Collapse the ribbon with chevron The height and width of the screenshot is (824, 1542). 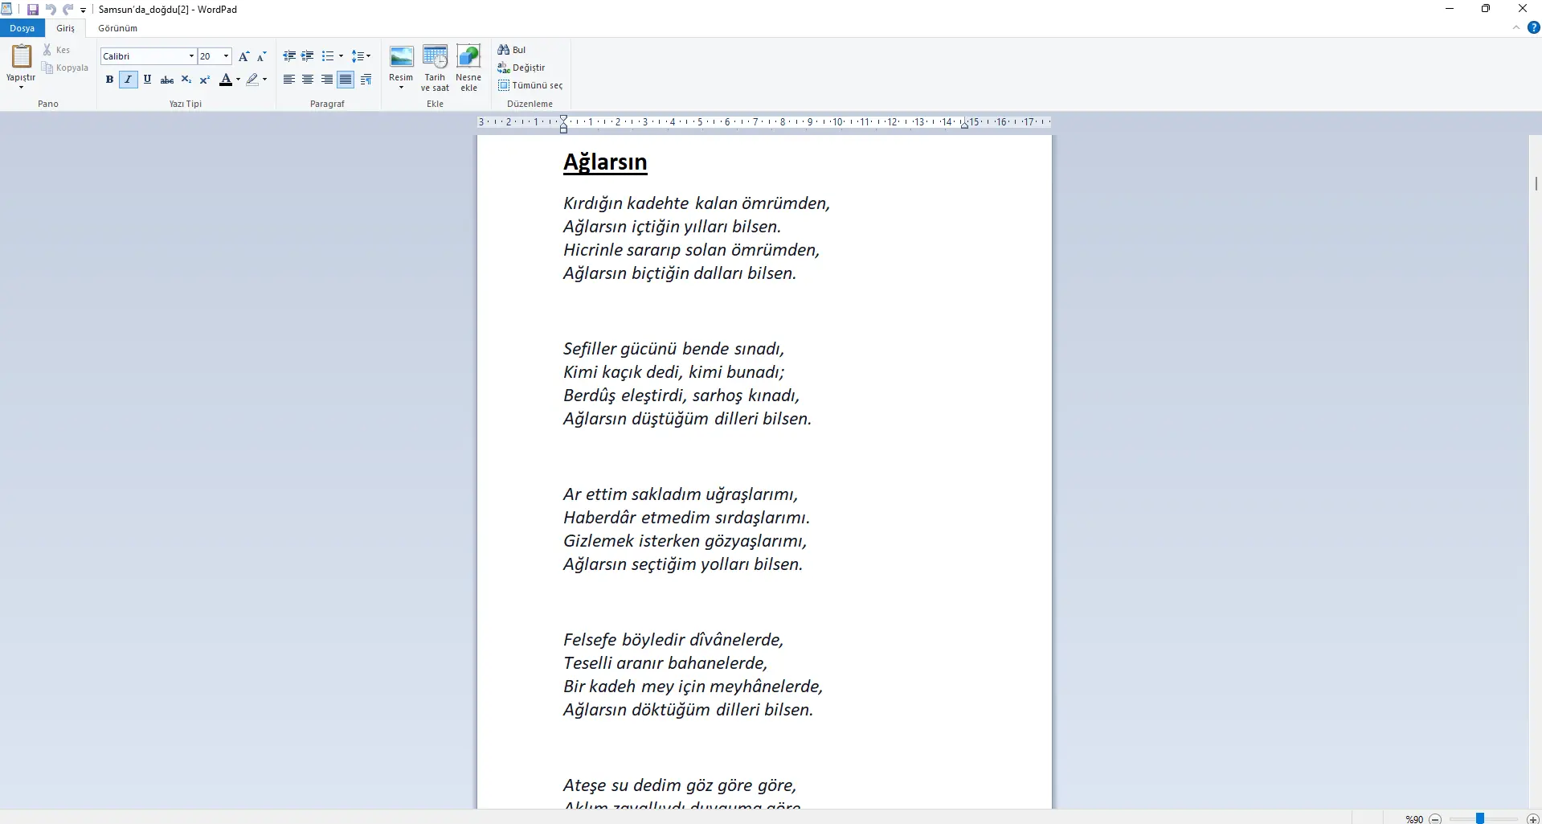[1516, 27]
